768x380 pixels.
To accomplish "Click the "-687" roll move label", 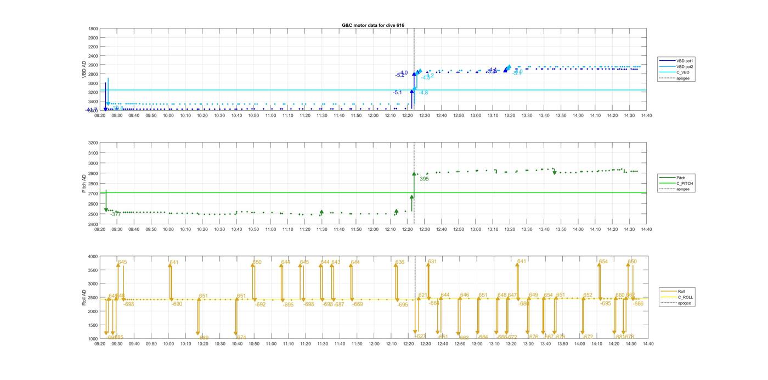I will 339,304.
